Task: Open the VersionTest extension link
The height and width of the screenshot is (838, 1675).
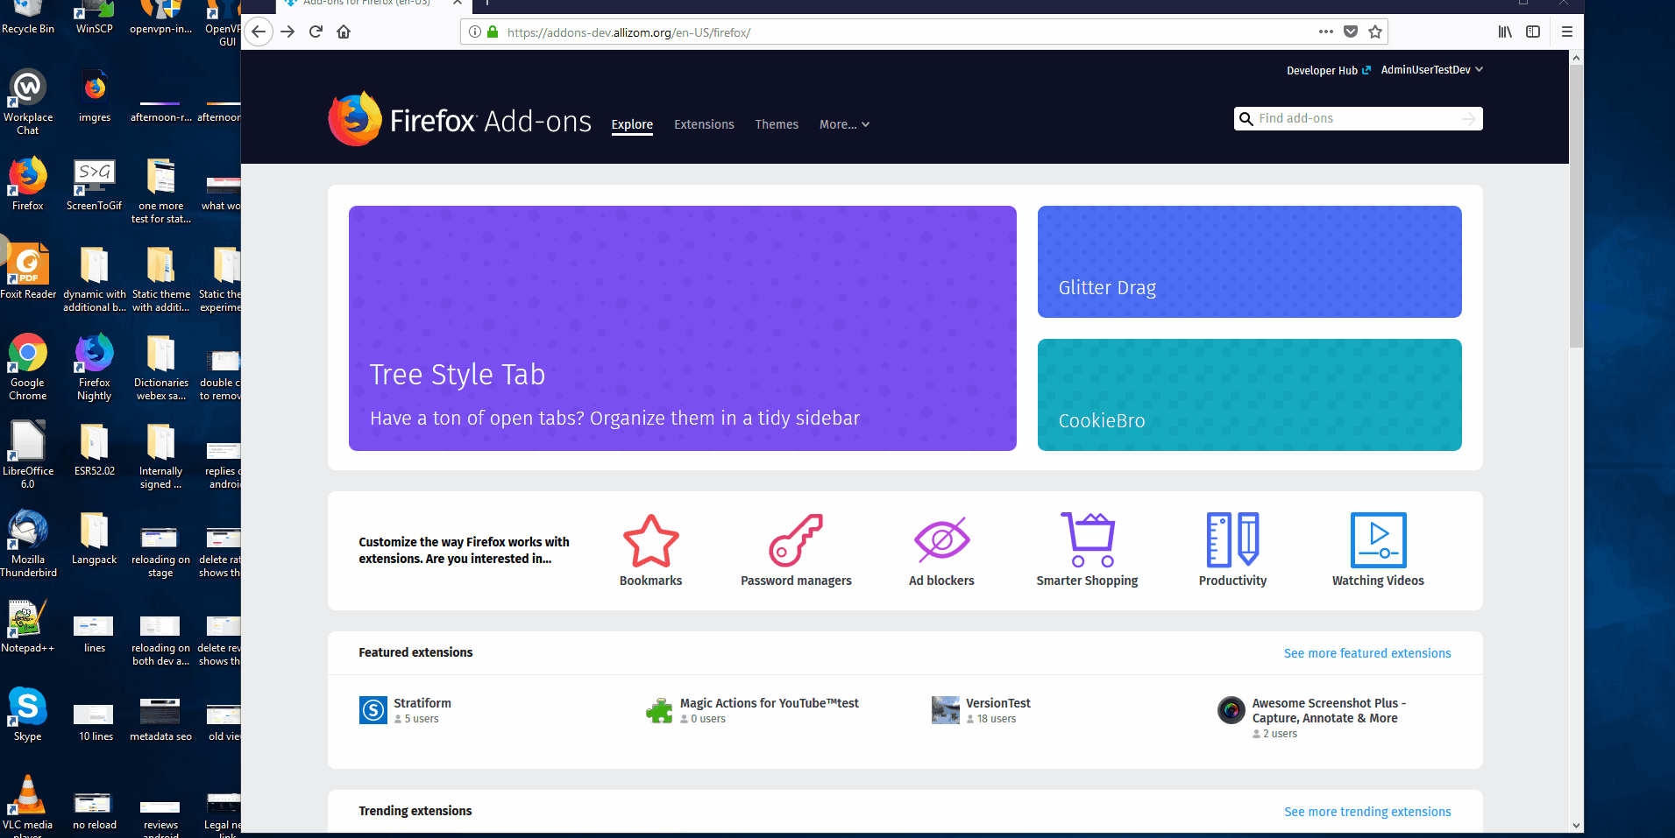Action: click(x=997, y=703)
